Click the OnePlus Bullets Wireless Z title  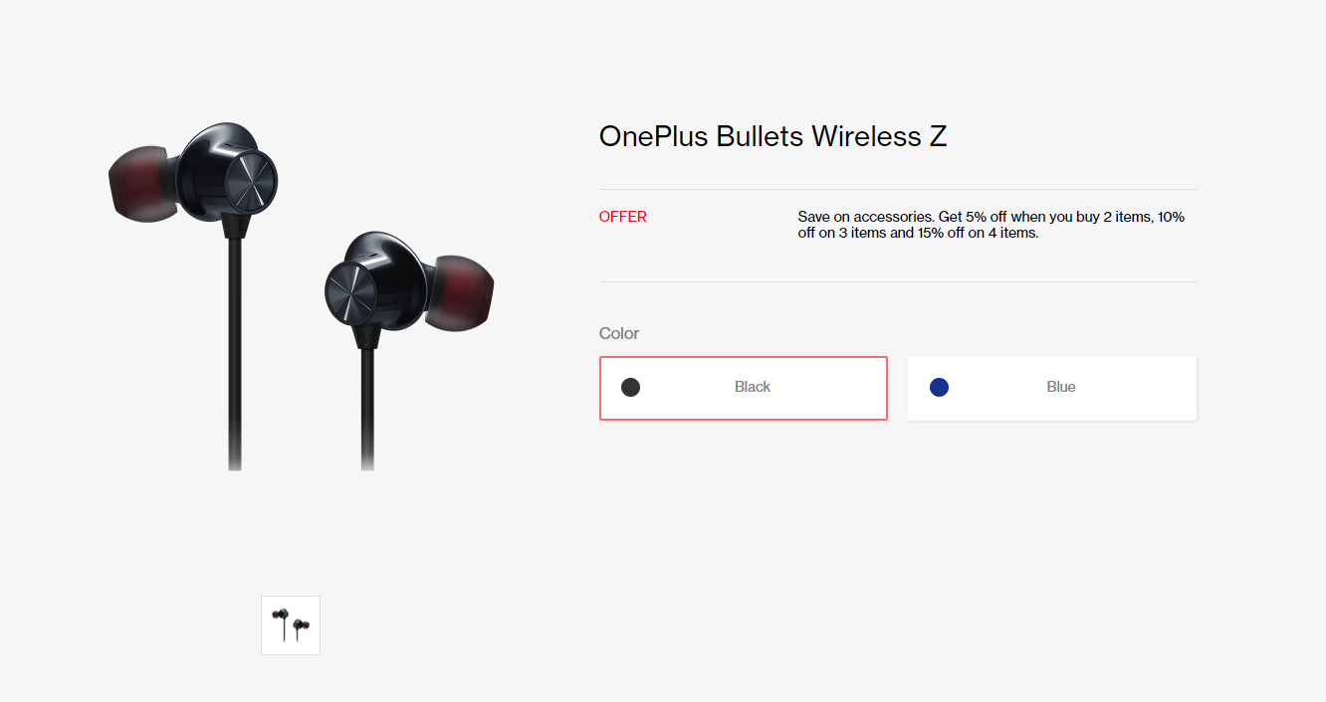773,136
